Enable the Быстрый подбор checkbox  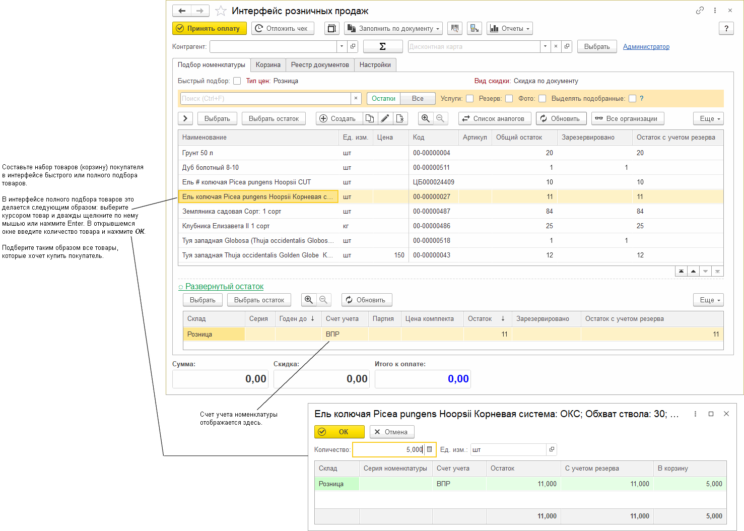237,81
